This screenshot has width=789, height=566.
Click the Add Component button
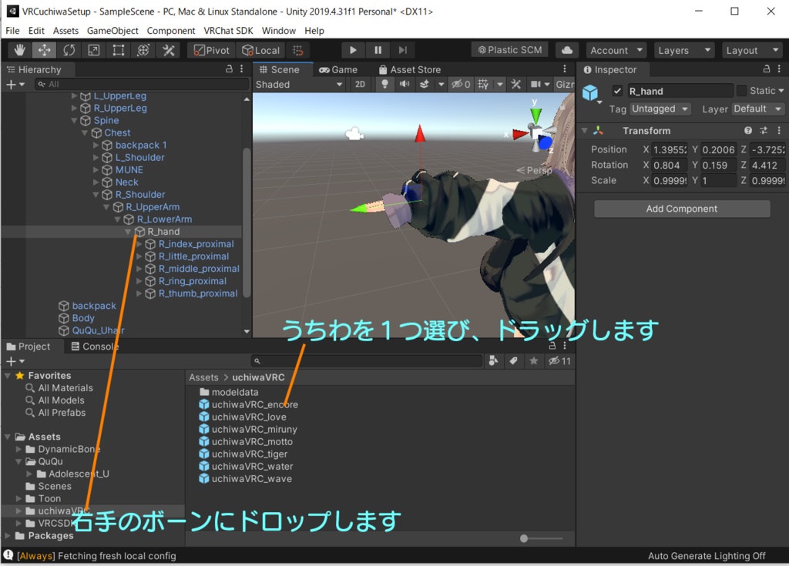click(x=682, y=209)
